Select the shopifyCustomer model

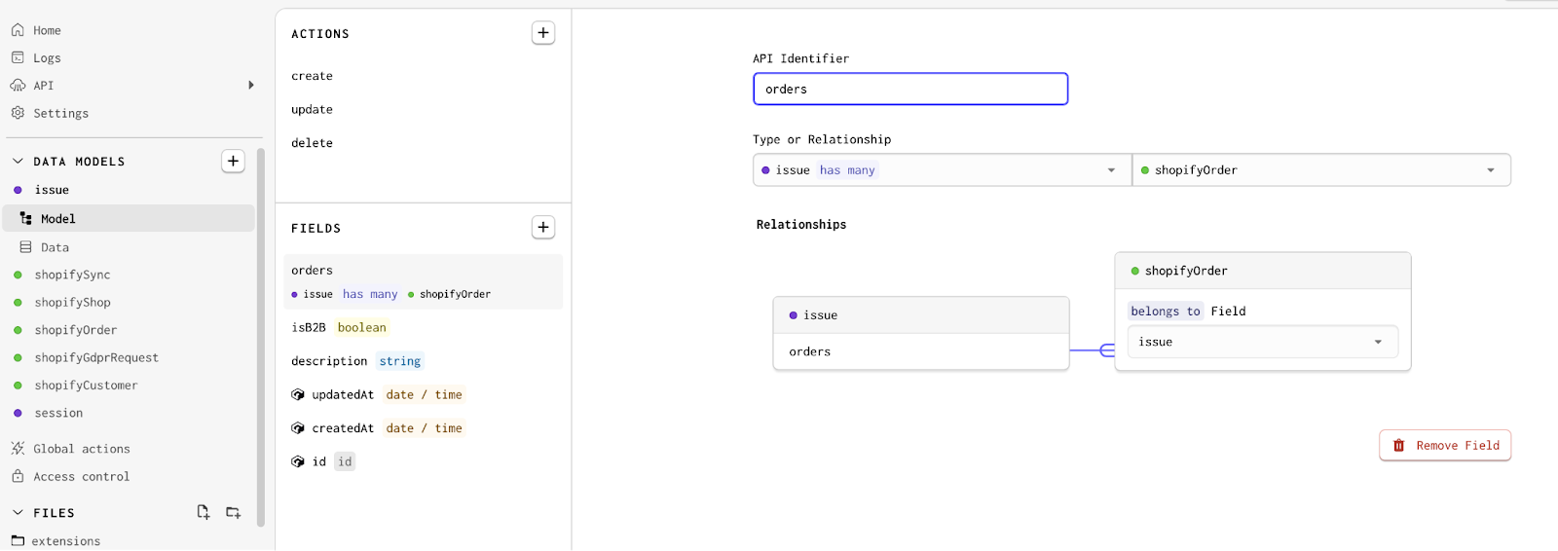click(86, 386)
